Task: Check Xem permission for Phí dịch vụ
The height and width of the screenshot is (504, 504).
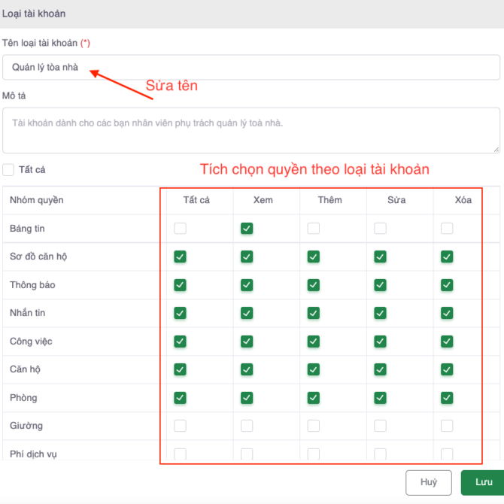Action: 247,454
